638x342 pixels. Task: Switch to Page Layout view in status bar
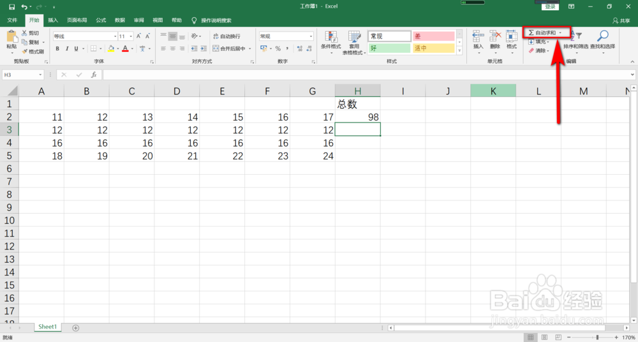(x=543, y=338)
